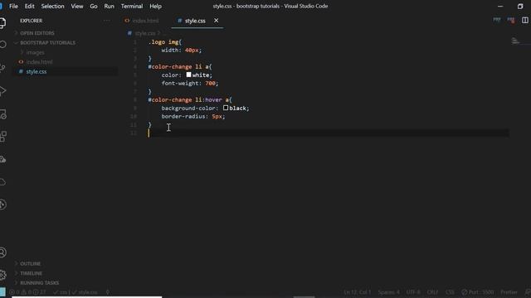Select the style.css editor tab
Viewport: 531px width, 298px height.
[195, 21]
